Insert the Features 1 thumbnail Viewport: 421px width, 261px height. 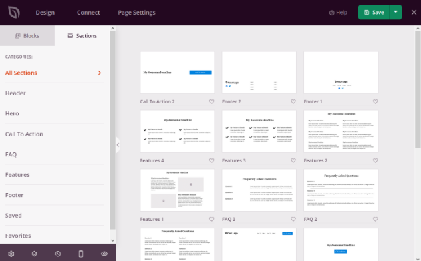[x=177, y=190]
